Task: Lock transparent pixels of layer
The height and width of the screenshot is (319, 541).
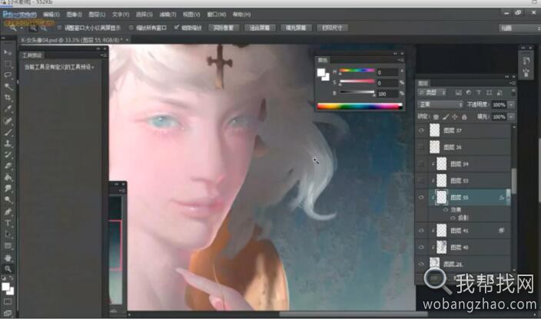Action: (436, 117)
